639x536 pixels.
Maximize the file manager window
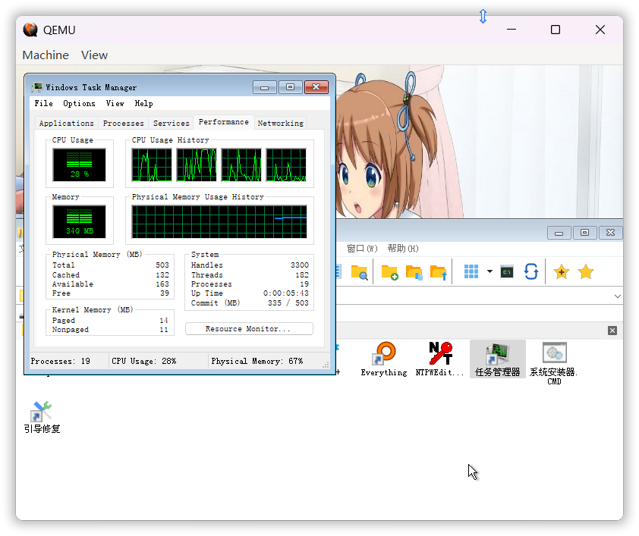tap(584, 233)
